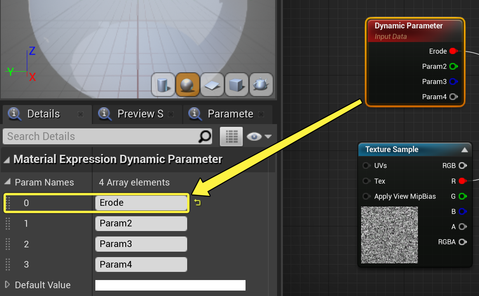Select the sphere preview shape icon
The image size is (479, 296).
188,84
